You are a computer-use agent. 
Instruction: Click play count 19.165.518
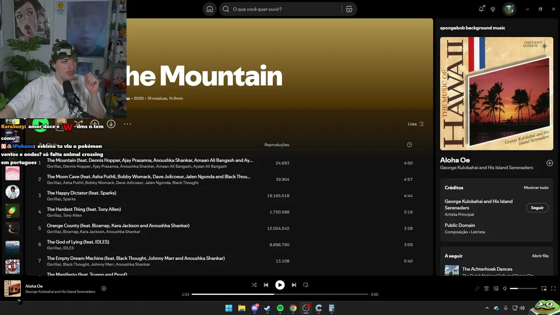pyautogui.click(x=278, y=196)
